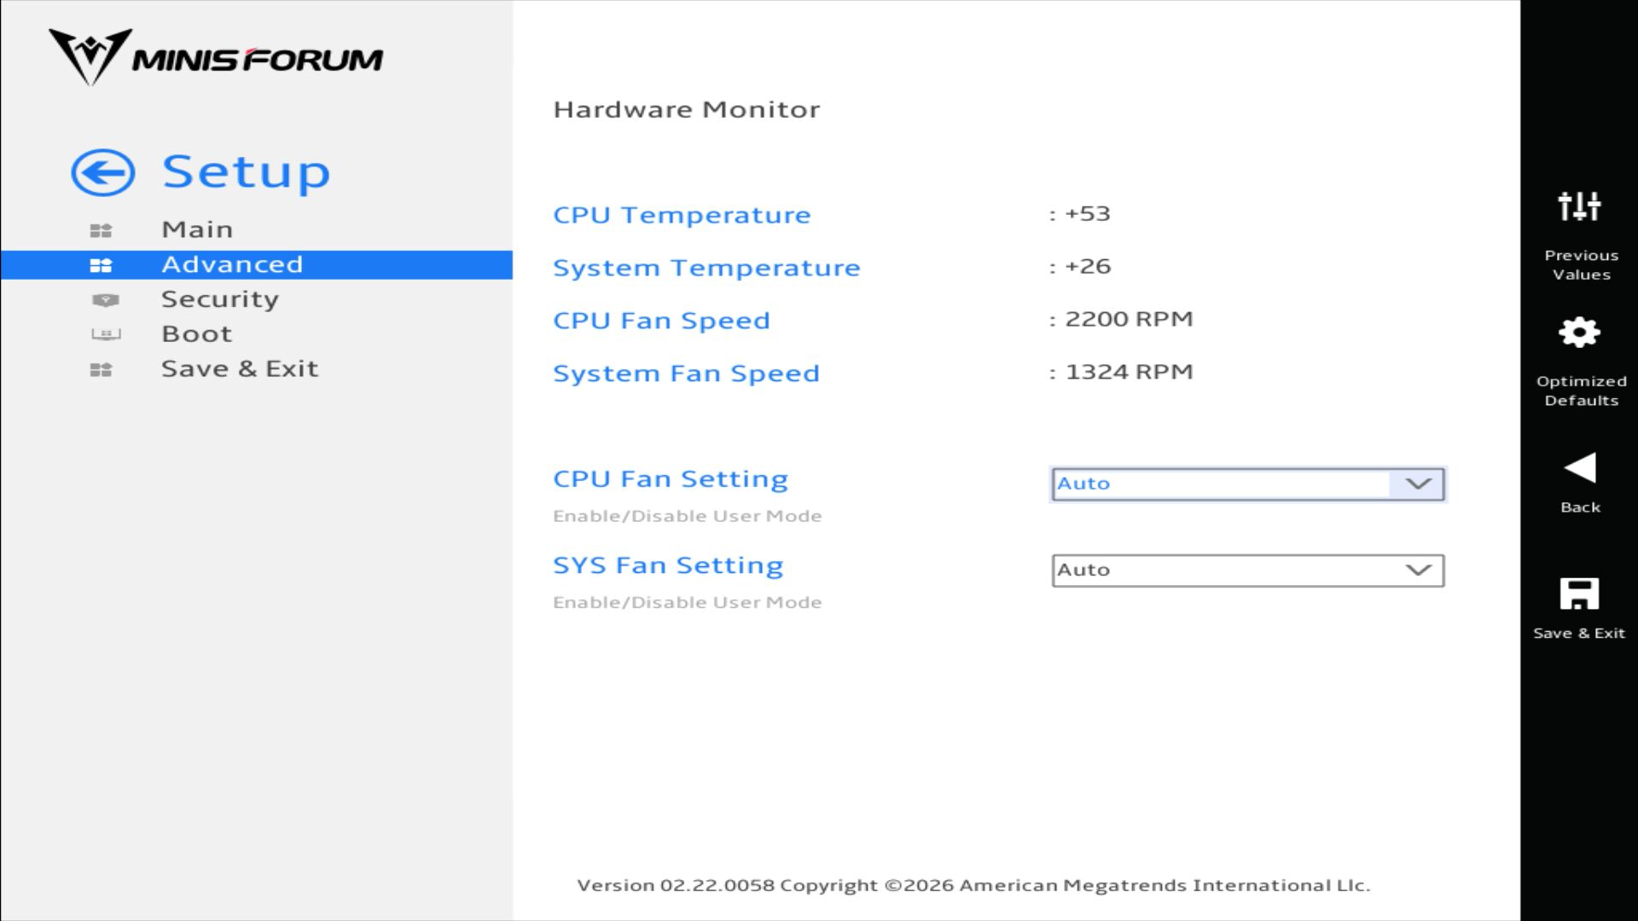
Task: Click the Previous Values sliders icon
Action: (1579, 206)
